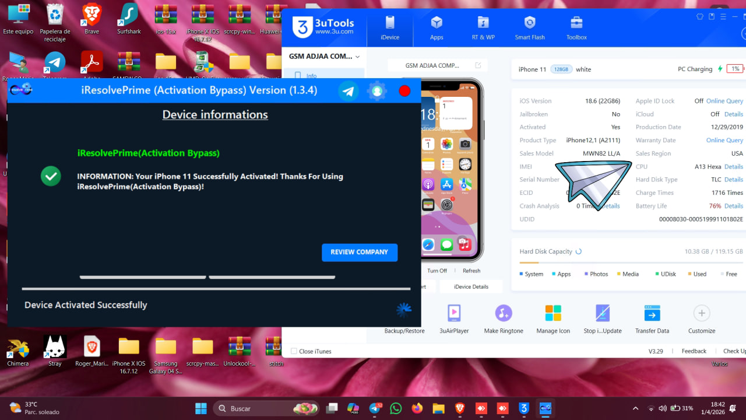Click Turn Off under the phone preview
This screenshot has width=746, height=420.
pos(437,271)
